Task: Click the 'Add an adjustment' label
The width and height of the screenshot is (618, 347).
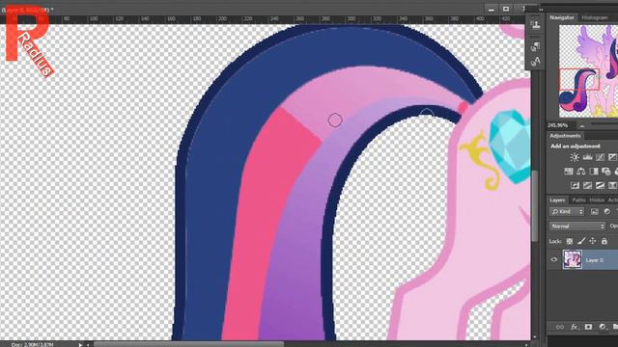Action: pyautogui.click(x=576, y=146)
